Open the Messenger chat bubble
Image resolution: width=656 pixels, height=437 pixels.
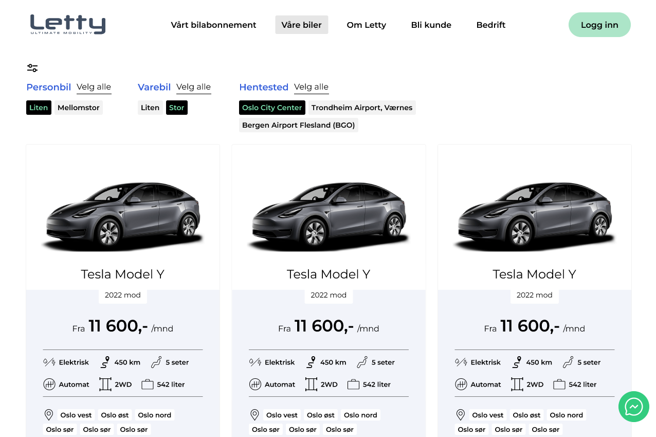pos(633,407)
